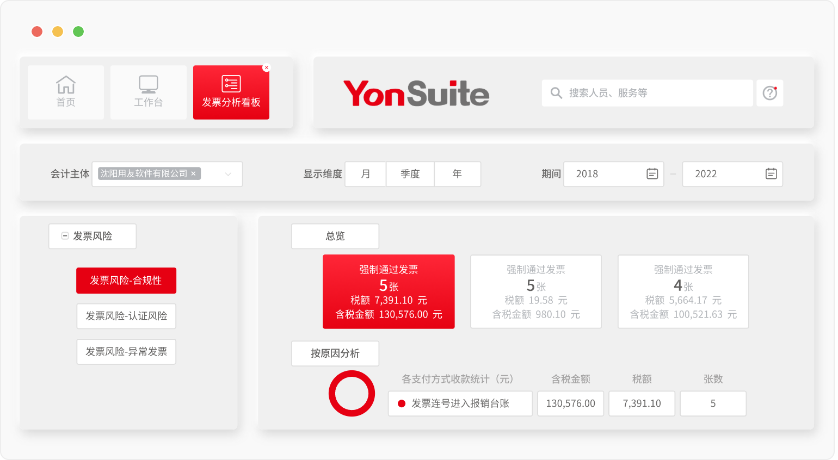
Task: Open the help question mark icon
Action: pyautogui.click(x=769, y=93)
